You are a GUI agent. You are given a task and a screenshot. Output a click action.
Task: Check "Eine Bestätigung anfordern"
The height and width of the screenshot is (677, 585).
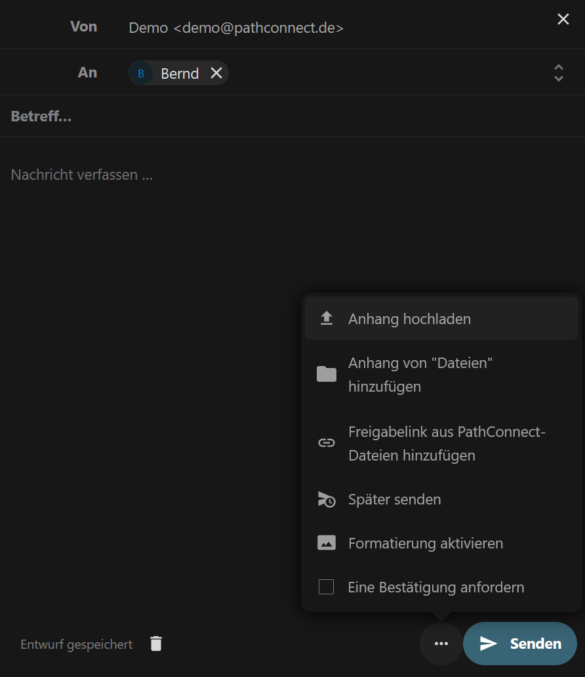436,587
